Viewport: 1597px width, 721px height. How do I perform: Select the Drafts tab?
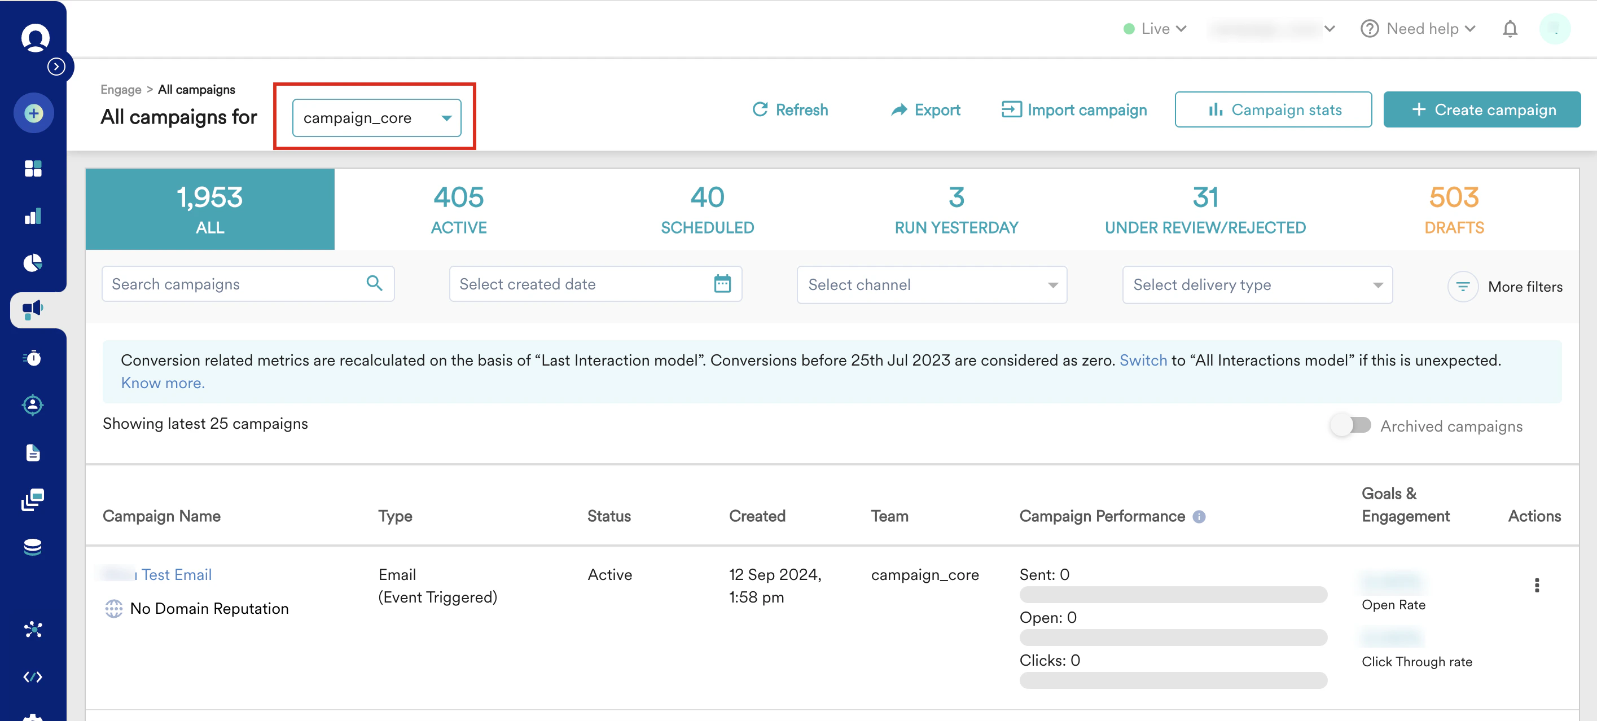1453,209
